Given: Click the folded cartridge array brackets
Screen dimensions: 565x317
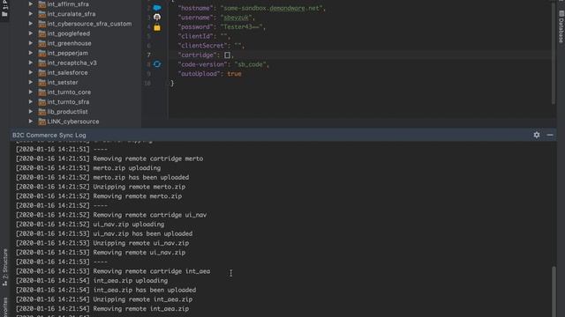Looking at the screenshot, I should [x=227, y=55].
